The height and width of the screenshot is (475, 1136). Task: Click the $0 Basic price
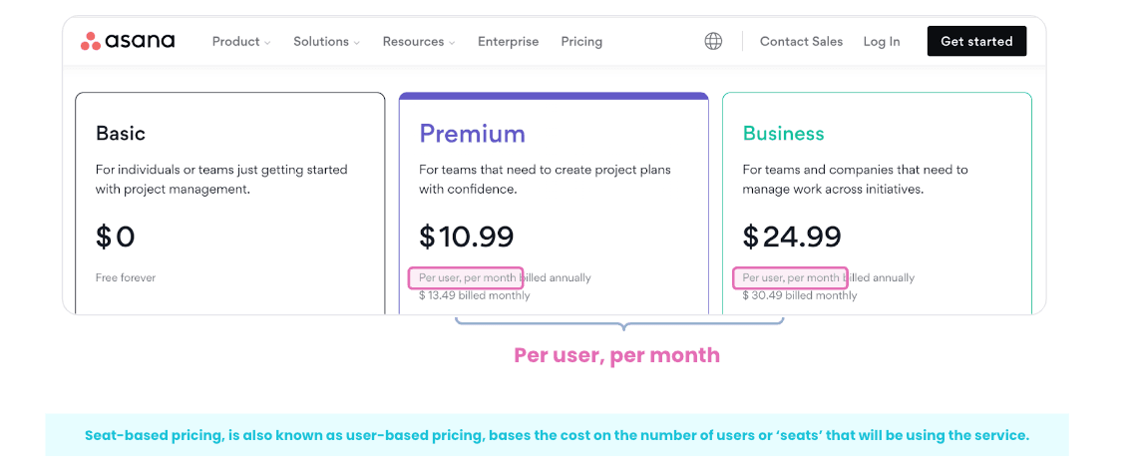[x=115, y=237]
